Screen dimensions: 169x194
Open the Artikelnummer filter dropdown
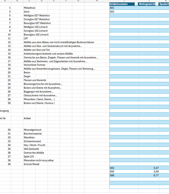pyautogui.click(x=136, y=4)
